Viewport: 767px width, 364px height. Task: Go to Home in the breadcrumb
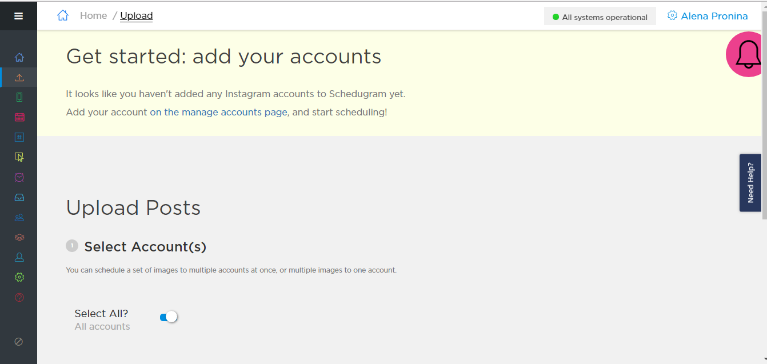pos(93,16)
